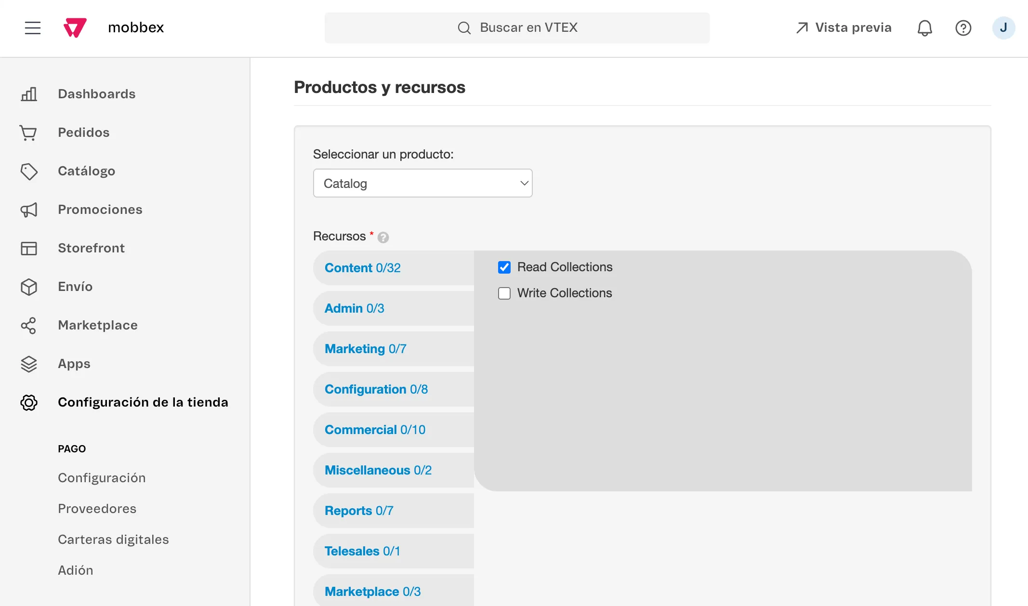Select the Miscellaneous 0/2 resource tab
The width and height of the screenshot is (1028, 606).
click(394, 470)
